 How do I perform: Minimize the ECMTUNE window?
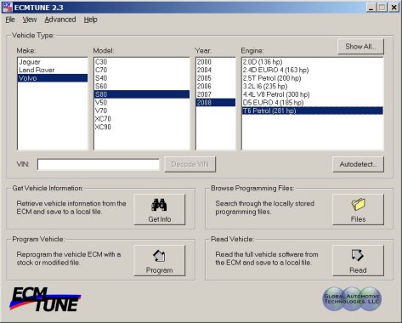371,8
